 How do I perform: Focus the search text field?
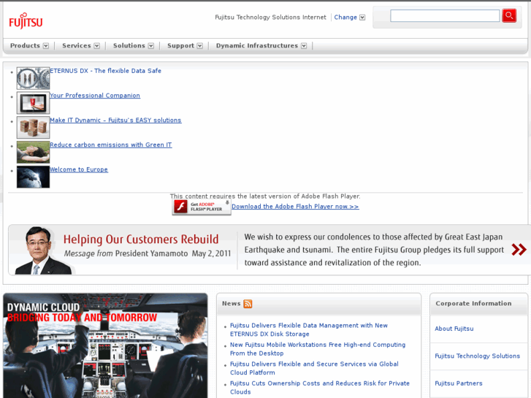445,15
